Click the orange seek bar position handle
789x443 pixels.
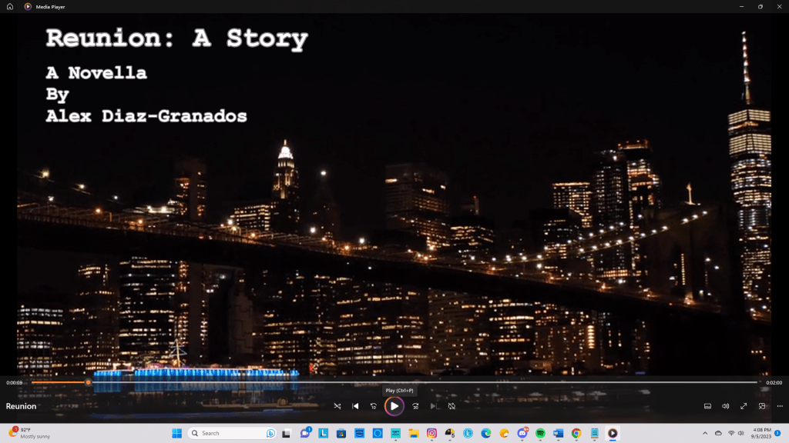coord(88,382)
